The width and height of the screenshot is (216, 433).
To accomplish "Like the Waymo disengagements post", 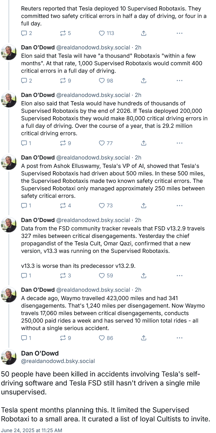I will (106, 338).
